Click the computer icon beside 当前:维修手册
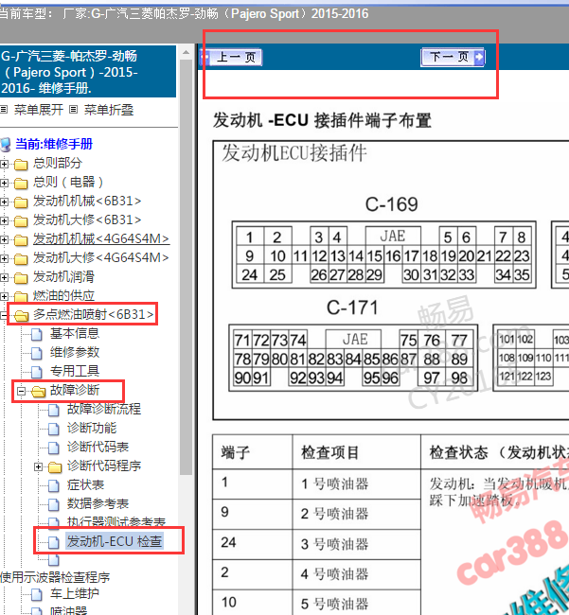Image resolution: width=569 pixels, height=615 pixels. 6,145
